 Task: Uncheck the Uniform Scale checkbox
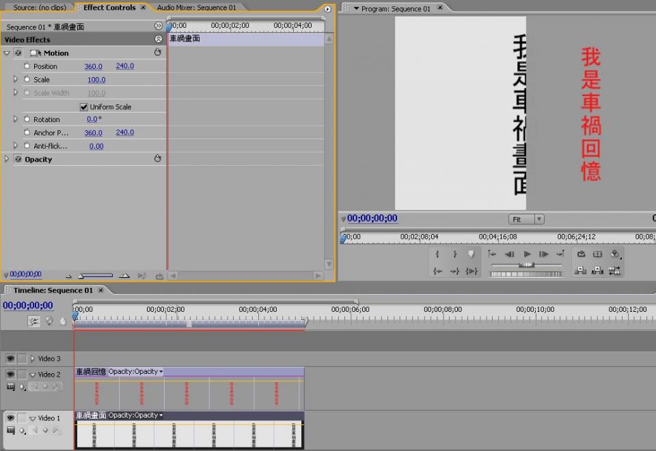tap(84, 107)
